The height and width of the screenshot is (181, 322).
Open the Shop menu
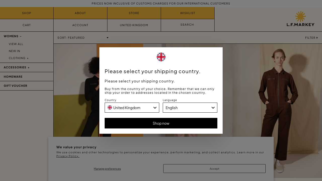pyautogui.click(x=27, y=13)
